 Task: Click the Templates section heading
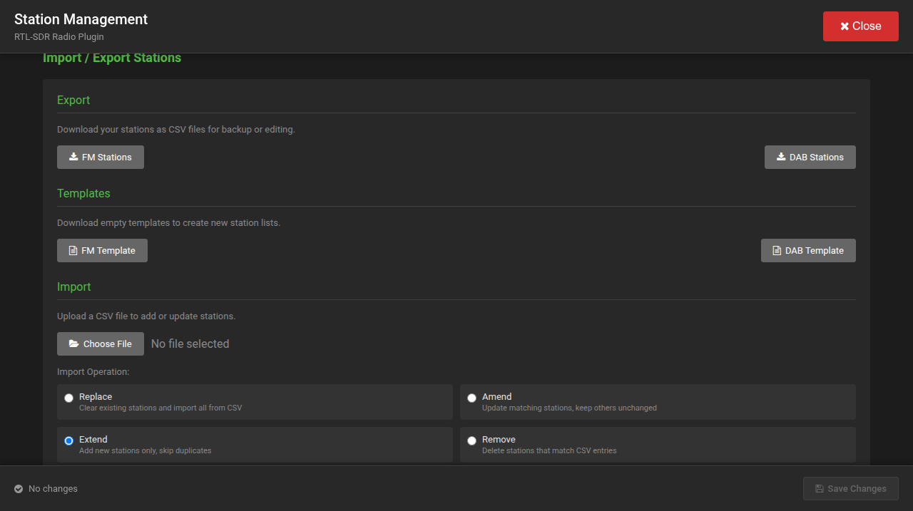coord(83,194)
